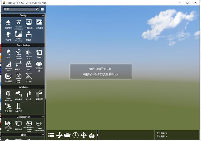Click the open folder button
201x141 pixels.
[67, 135]
